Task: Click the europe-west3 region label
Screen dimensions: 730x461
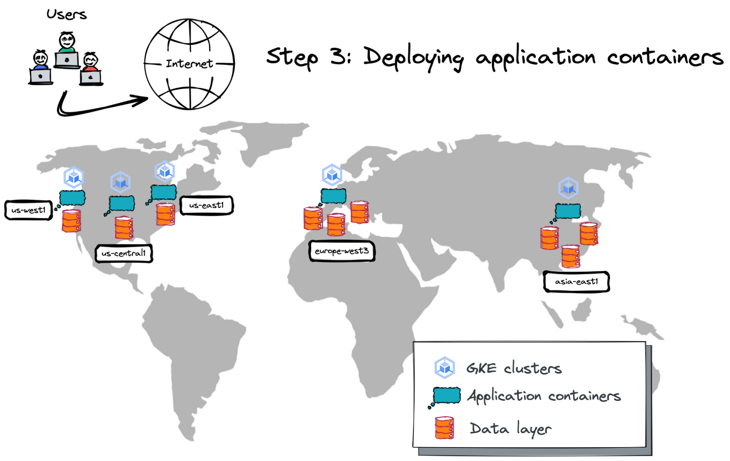Action: (x=342, y=251)
